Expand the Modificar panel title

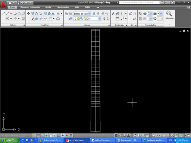coord(44,25)
